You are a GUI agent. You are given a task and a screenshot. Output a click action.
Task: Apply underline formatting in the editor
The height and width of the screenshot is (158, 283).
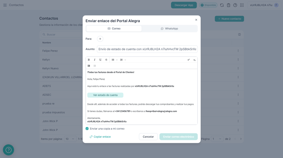click(x=100, y=60)
